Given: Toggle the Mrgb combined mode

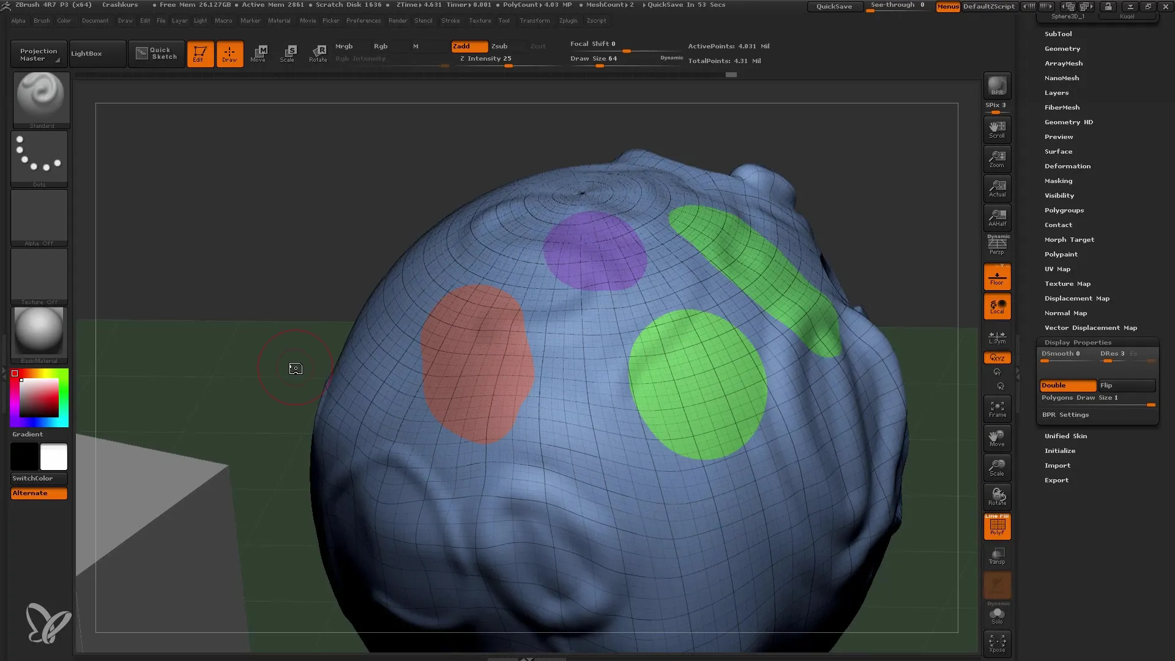Looking at the screenshot, I should coord(343,45).
